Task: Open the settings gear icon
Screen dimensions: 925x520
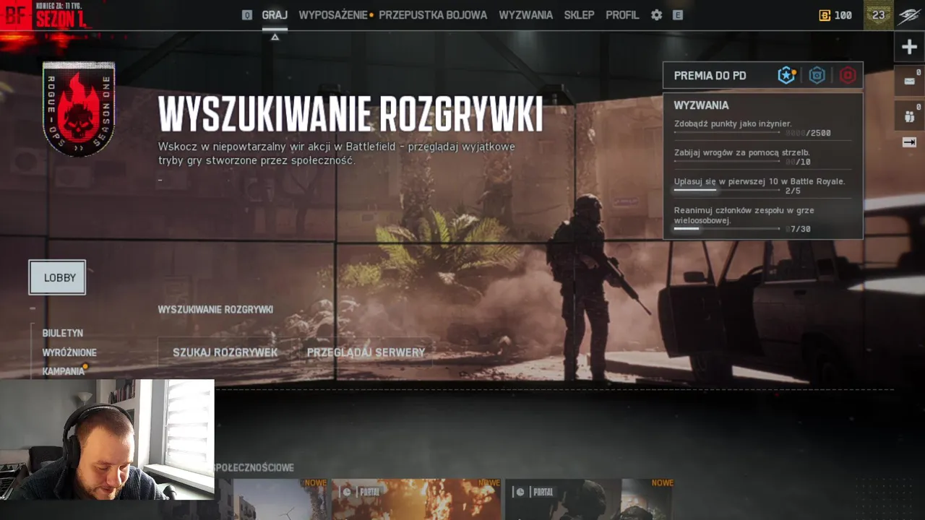Action: [656, 14]
